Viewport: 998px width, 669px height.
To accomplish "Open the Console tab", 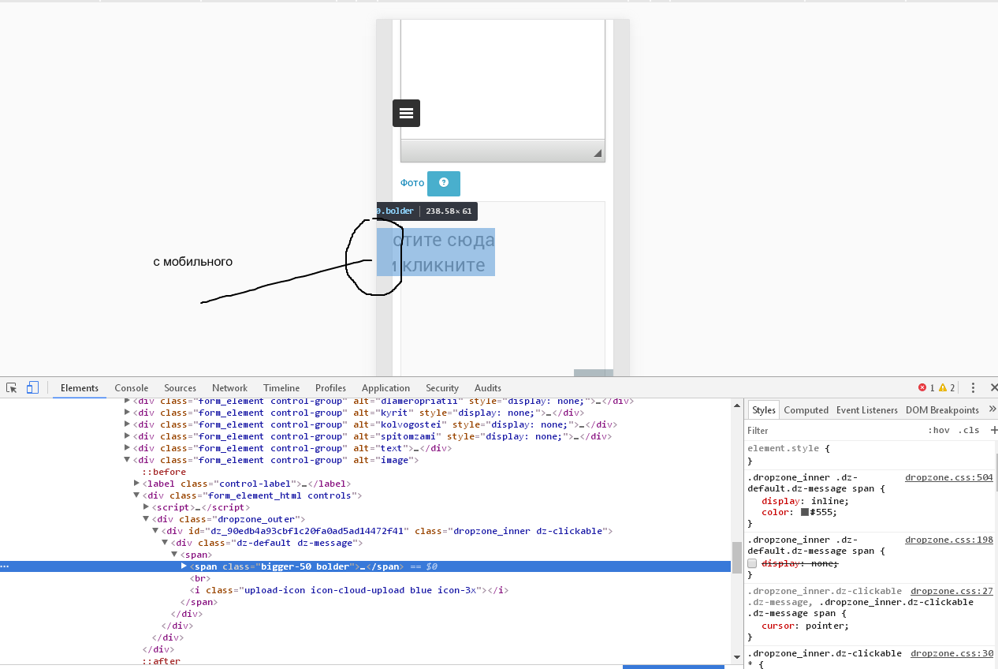I will point(132,387).
